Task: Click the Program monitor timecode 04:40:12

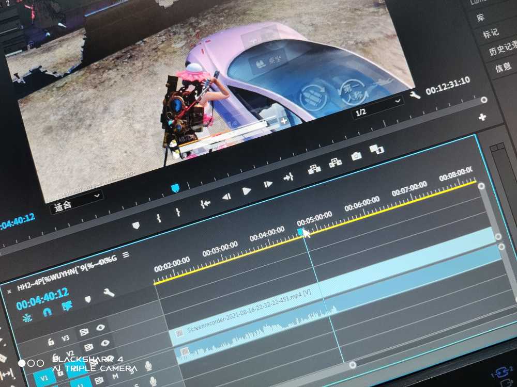Action: tap(18, 221)
